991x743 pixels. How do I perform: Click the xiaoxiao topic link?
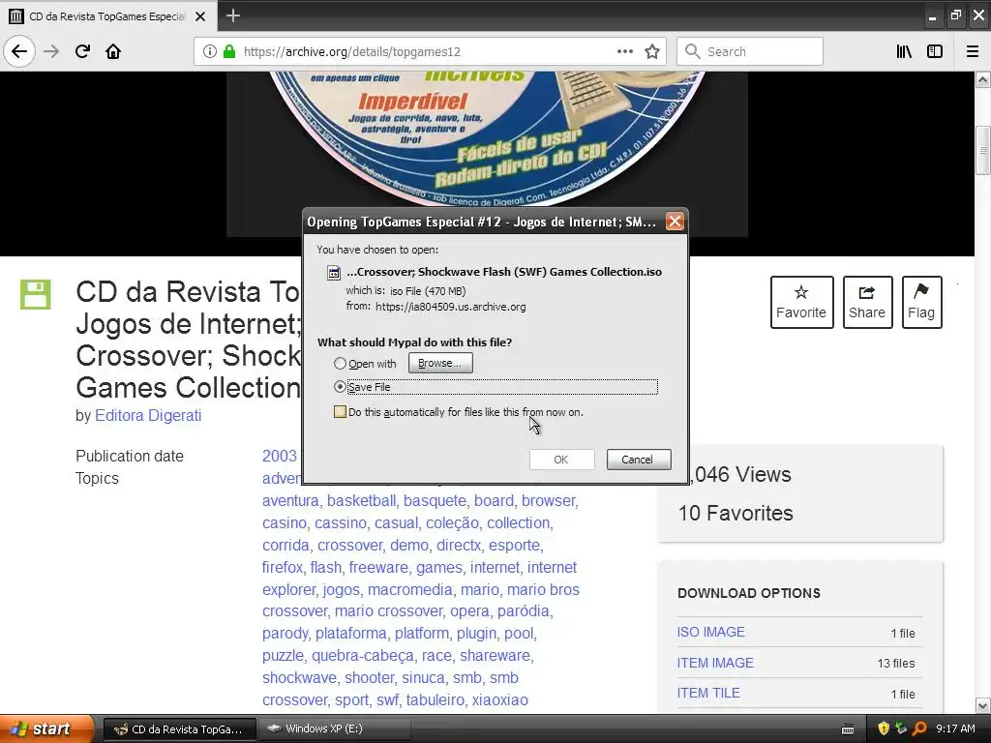pyautogui.click(x=499, y=700)
